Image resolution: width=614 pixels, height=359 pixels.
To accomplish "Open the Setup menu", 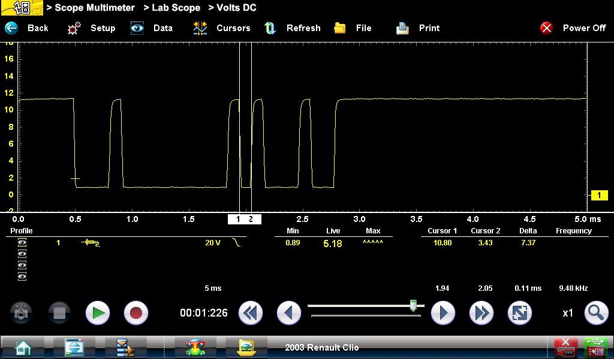I will click(92, 28).
